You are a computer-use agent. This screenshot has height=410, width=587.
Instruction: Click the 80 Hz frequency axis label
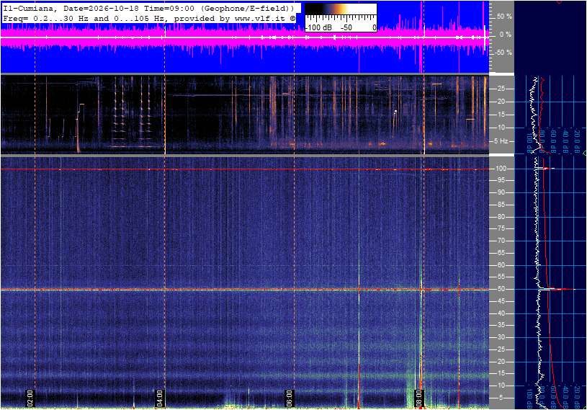pyautogui.click(x=501, y=217)
